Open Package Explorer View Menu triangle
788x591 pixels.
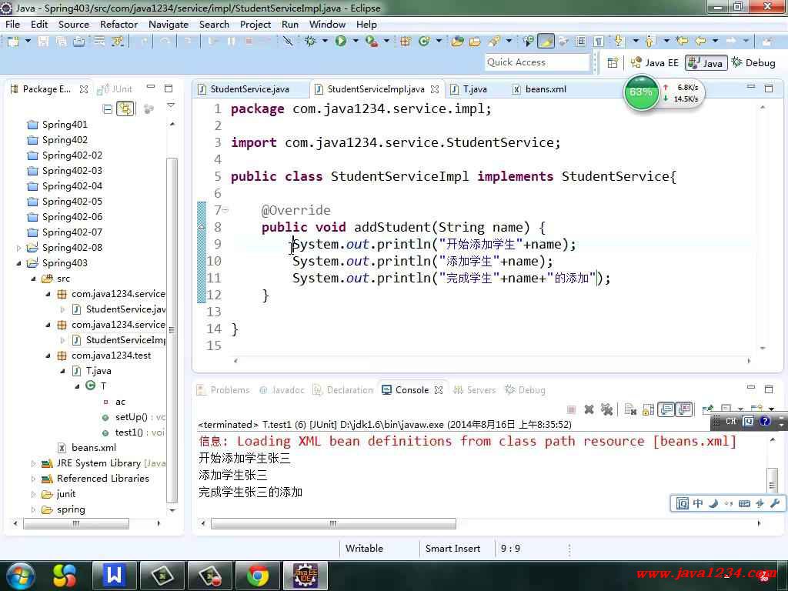point(171,106)
